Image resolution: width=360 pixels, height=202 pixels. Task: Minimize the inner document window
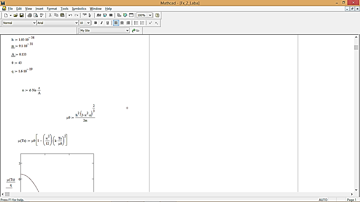(x=347, y=9)
